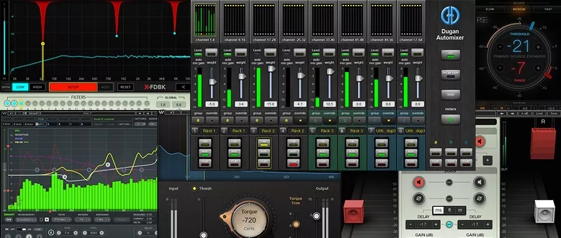The width and height of the screenshot is (561, 238).
Task: Decrease left DELAY value with minus
Action: [411, 224]
